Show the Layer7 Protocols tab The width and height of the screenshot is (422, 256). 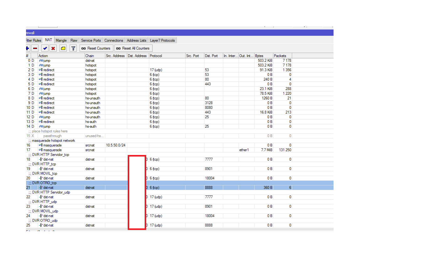tap(163, 40)
